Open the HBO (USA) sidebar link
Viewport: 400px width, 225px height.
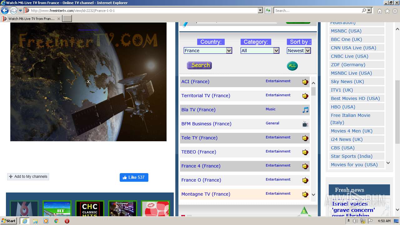343,107
